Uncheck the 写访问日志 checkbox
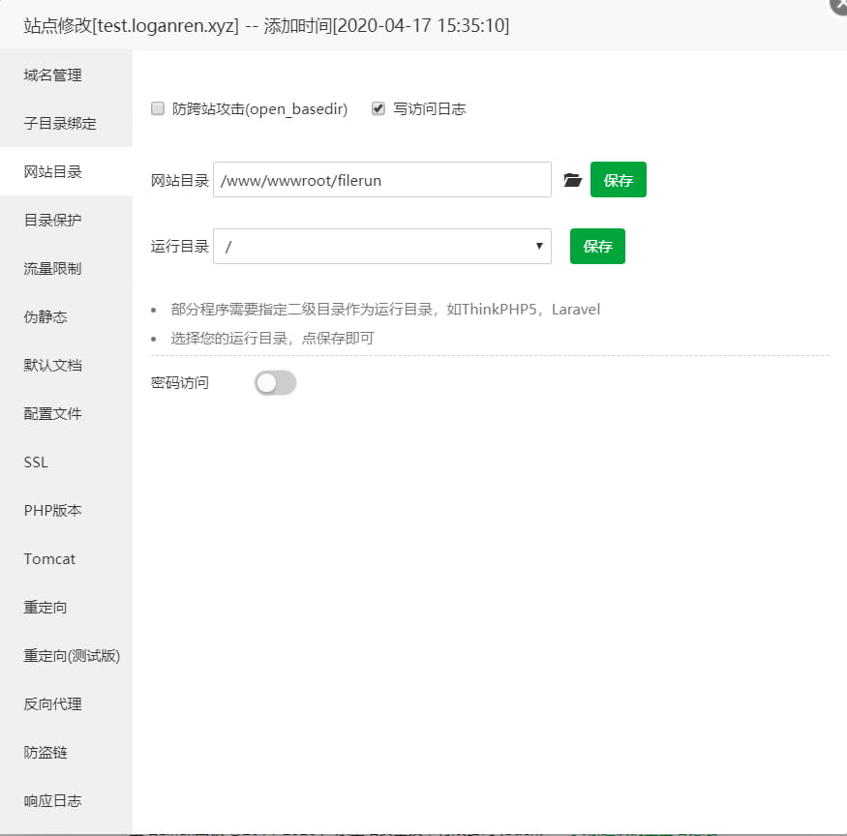Image resolution: width=847 pixels, height=836 pixels. [x=378, y=108]
